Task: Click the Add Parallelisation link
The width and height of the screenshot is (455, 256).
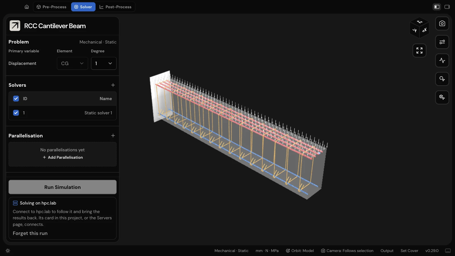Action: 63,157
